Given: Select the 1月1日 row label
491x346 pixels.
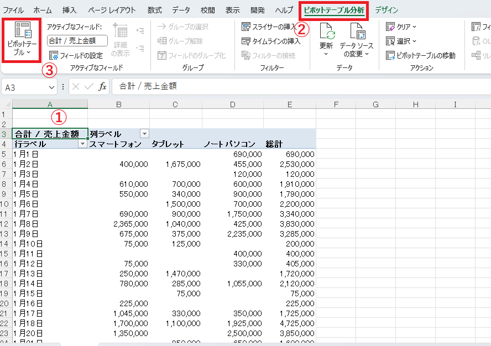Looking at the screenshot, I should point(50,154).
